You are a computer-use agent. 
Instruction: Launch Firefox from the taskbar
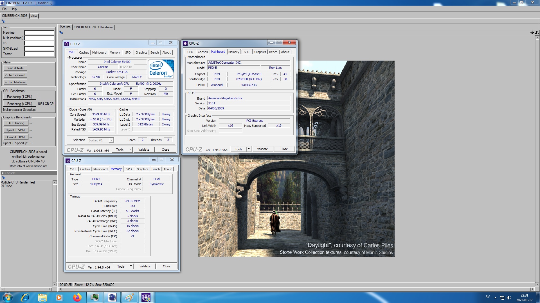(x=77, y=297)
